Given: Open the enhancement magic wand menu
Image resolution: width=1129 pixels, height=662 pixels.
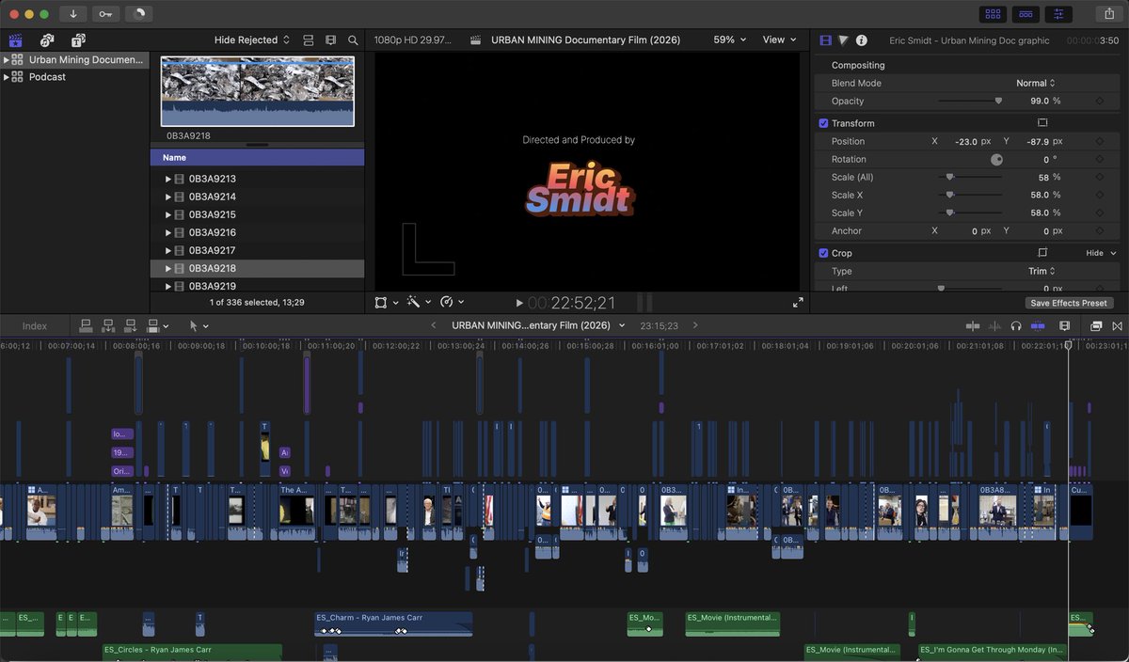Looking at the screenshot, I should 419,303.
